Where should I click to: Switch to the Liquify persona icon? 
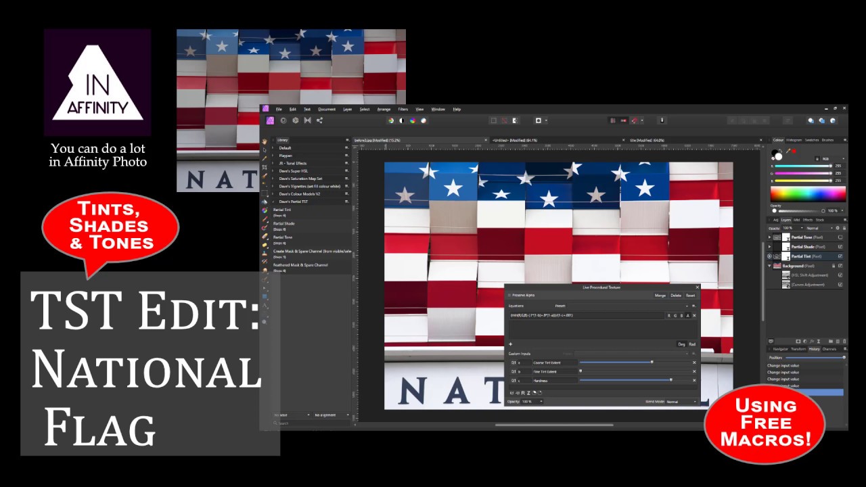(x=283, y=120)
